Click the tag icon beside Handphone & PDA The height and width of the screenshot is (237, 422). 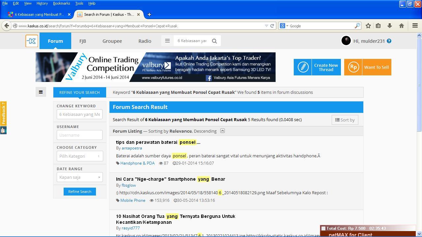click(118, 163)
